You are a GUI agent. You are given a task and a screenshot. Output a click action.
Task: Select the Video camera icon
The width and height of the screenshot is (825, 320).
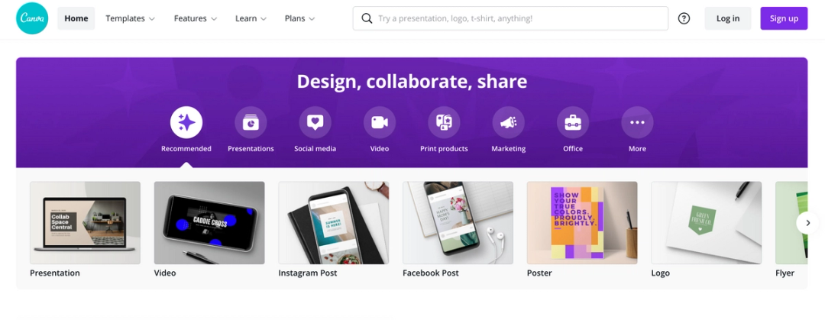click(380, 123)
